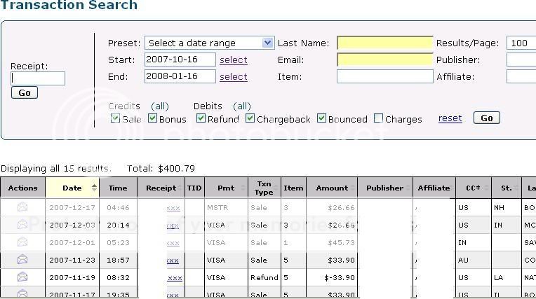
Task: Sort by the Txn Type column header
Action: pyautogui.click(x=264, y=188)
